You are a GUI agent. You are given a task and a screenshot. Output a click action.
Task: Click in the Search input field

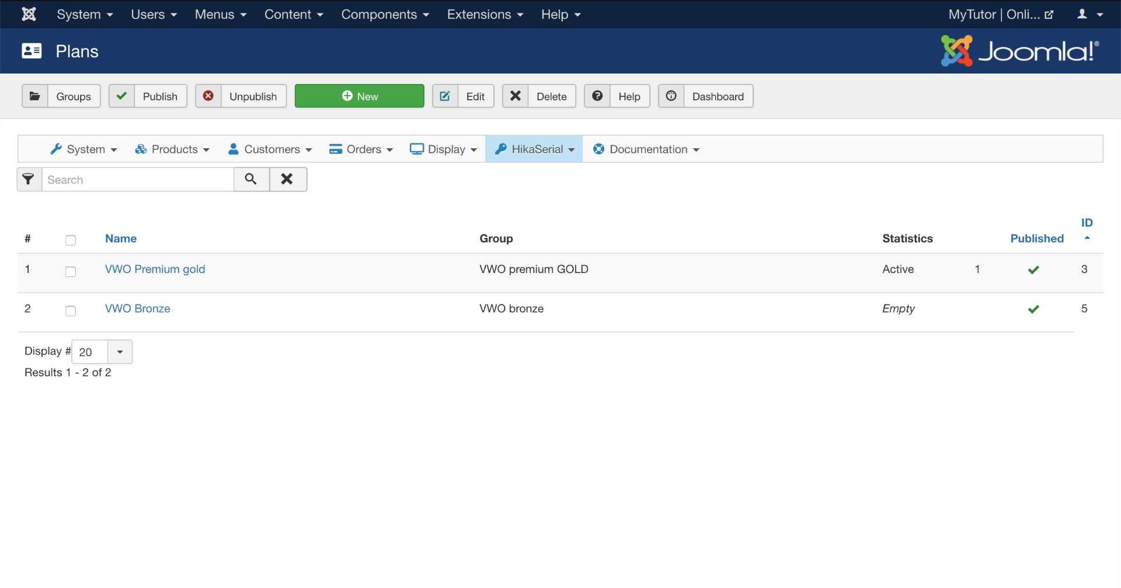(x=138, y=180)
